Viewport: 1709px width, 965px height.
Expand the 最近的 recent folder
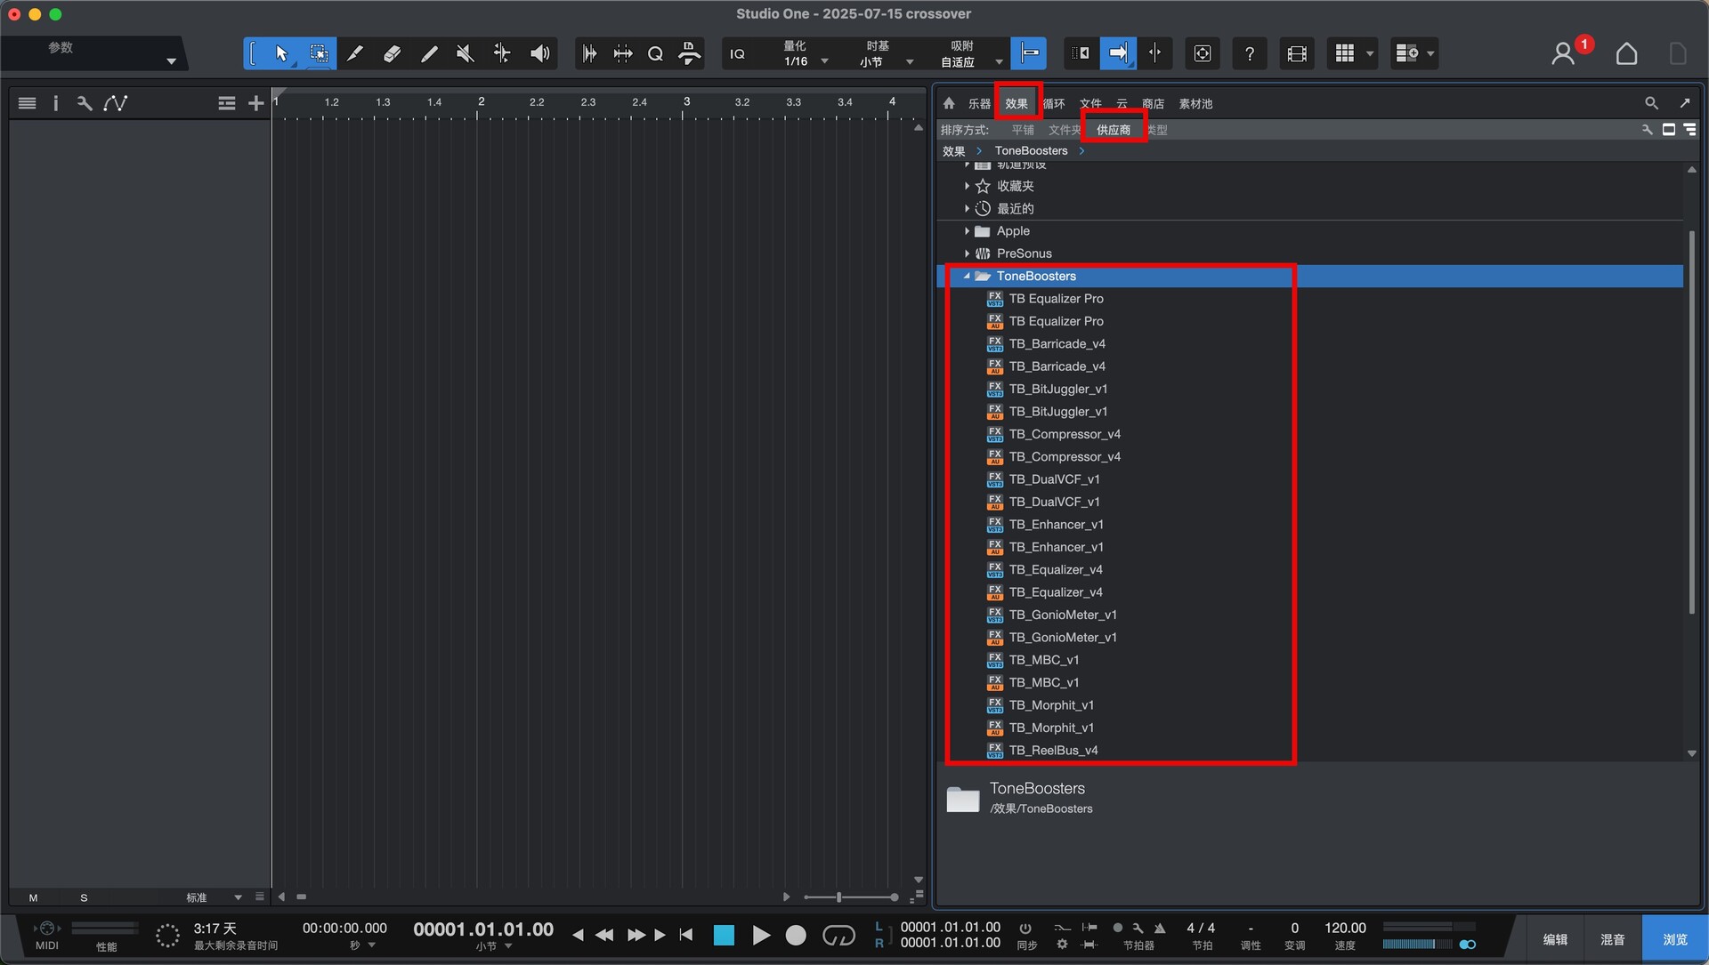(x=968, y=208)
